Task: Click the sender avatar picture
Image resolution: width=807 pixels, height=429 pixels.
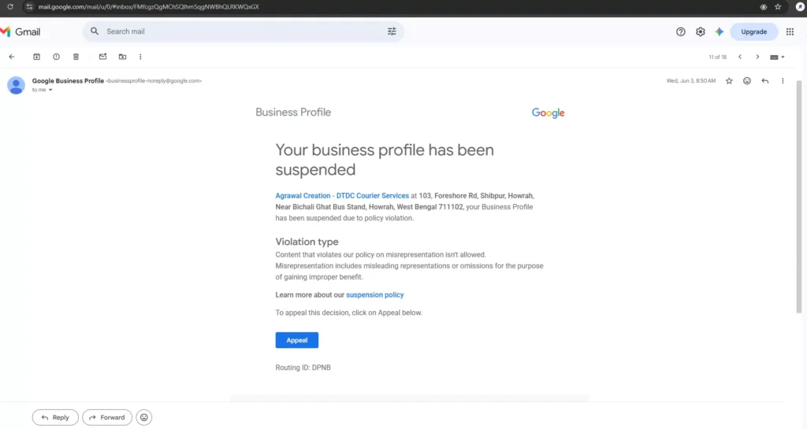Action: coord(16,85)
